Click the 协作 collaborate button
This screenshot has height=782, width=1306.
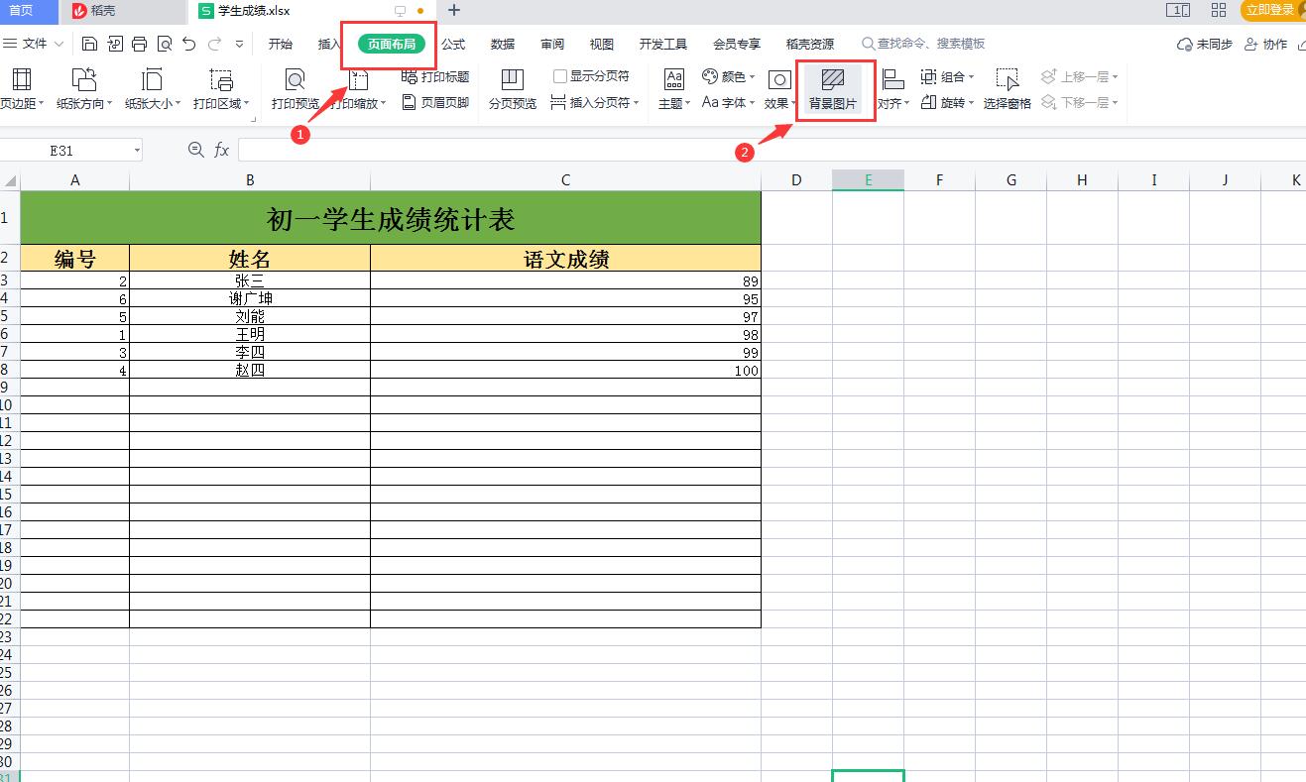point(1265,44)
